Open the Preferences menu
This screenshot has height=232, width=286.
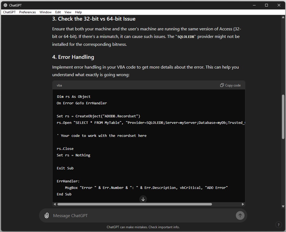click(27, 12)
